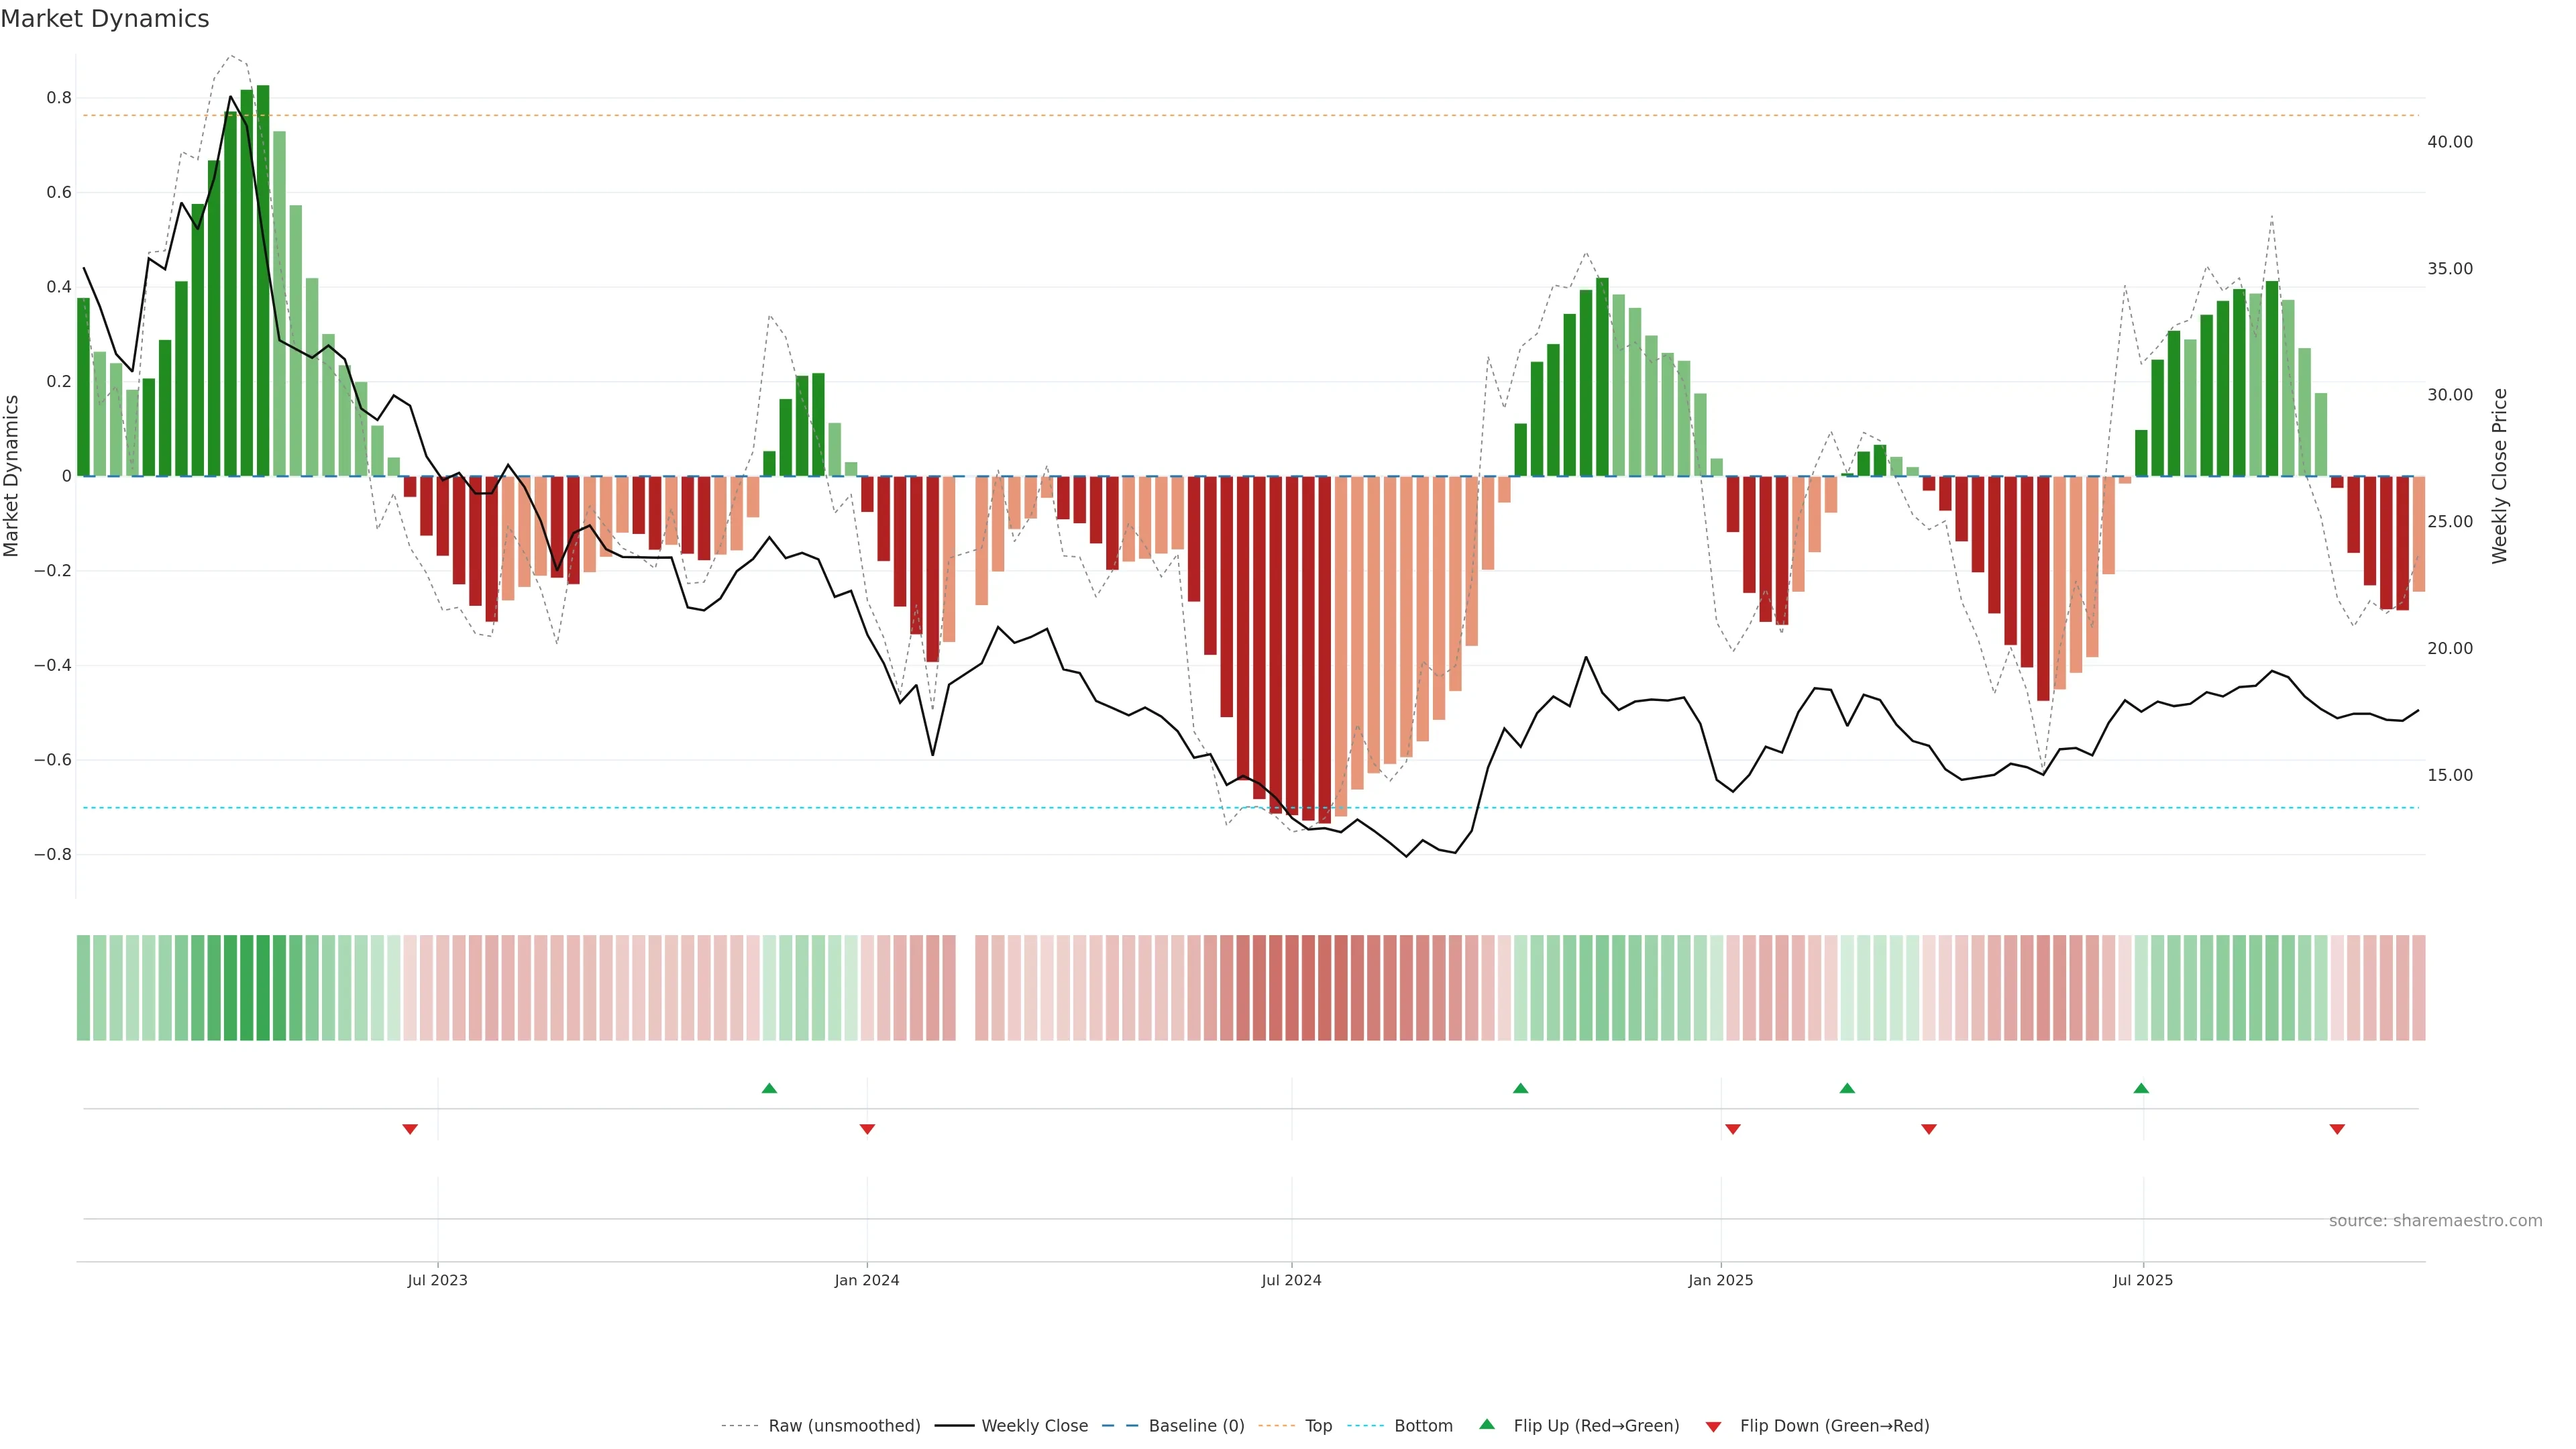This screenshot has height=1449, width=2576.
Task: Click the Flip Down legend triangle icon
Action: pyautogui.click(x=1713, y=1426)
